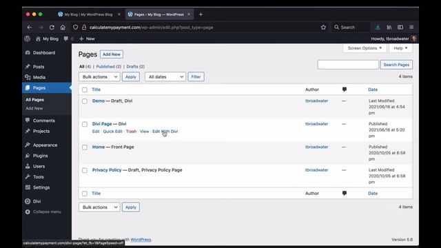Open the bottom Bulk actions dropdown
441x248 pixels.
[x=99, y=207]
